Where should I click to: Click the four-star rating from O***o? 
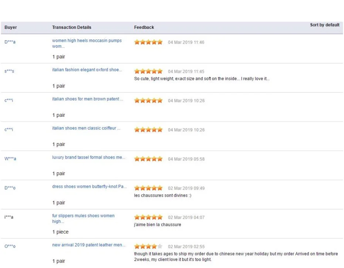click(x=148, y=246)
